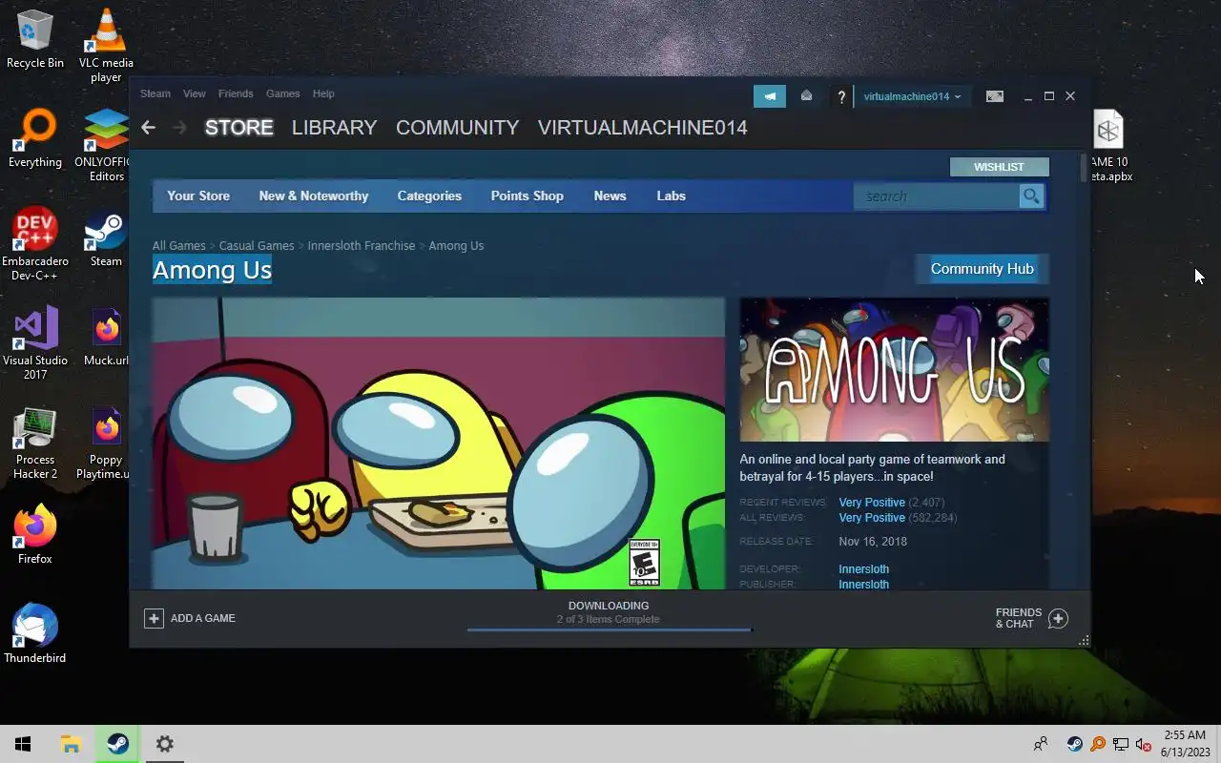Click the Add a Game plus icon

click(x=154, y=618)
